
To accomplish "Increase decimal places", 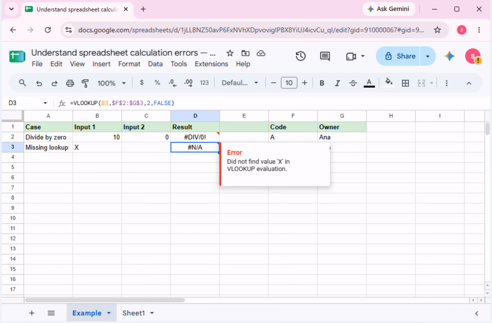I will pos(188,83).
